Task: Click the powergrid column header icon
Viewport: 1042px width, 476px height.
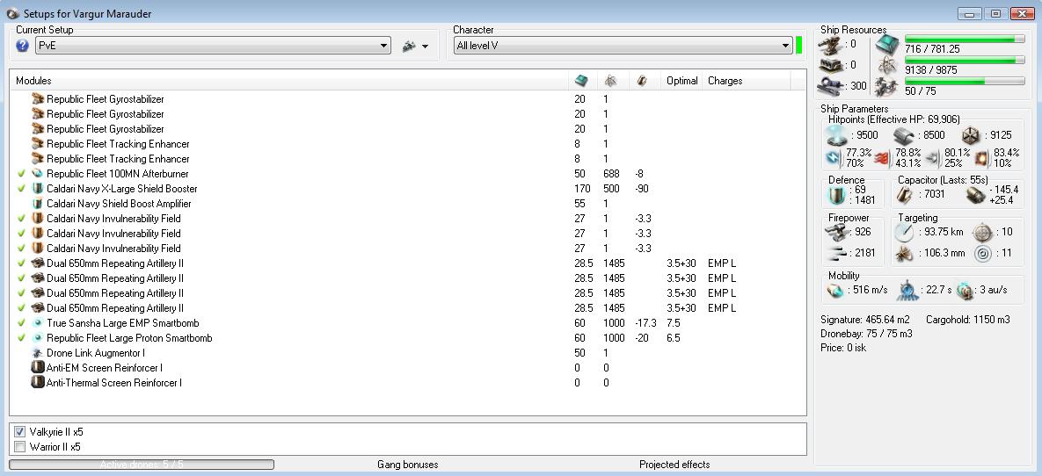Action: pos(610,80)
